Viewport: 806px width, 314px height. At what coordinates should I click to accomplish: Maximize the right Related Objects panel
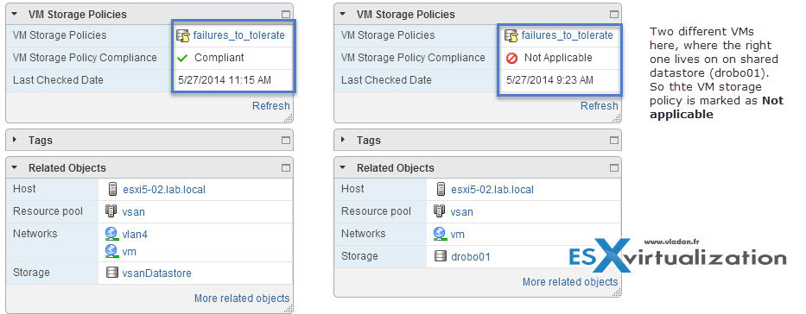(613, 167)
